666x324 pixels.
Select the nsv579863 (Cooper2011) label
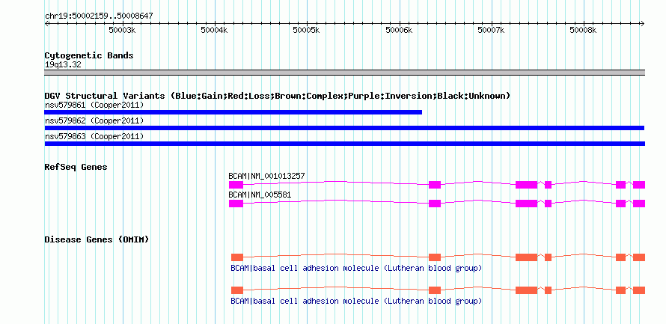coord(94,136)
